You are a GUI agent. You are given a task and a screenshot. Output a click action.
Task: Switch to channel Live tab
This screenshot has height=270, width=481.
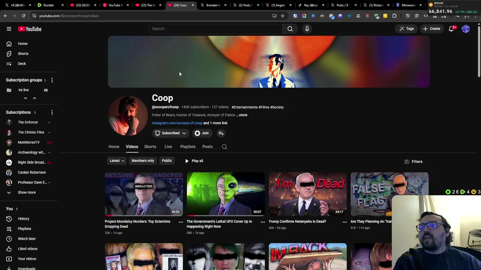(168, 147)
